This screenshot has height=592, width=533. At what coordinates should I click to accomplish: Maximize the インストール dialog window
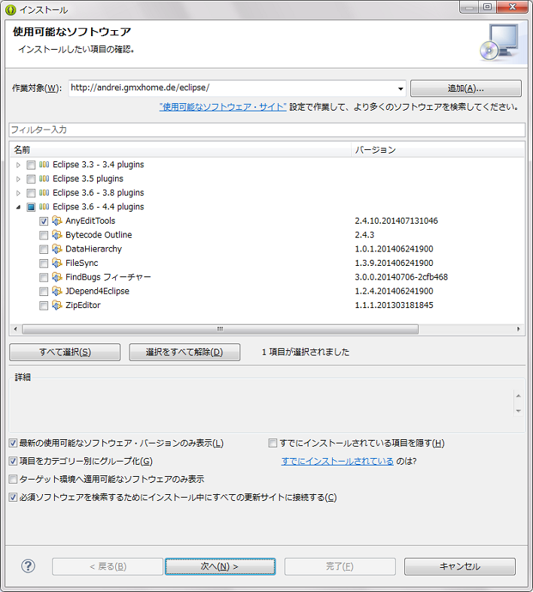[x=488, y=7]
